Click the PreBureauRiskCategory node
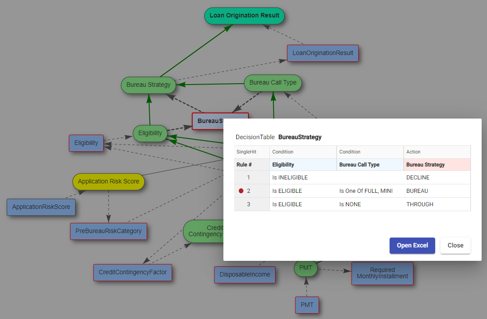The height and width of the screenshot is (319, 487). (108, 231)
